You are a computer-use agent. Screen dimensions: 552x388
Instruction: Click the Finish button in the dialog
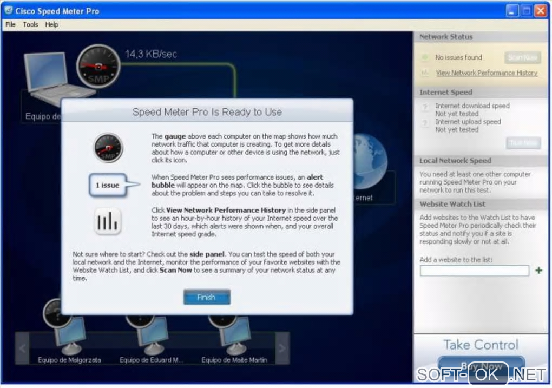(x=207, y=297)
